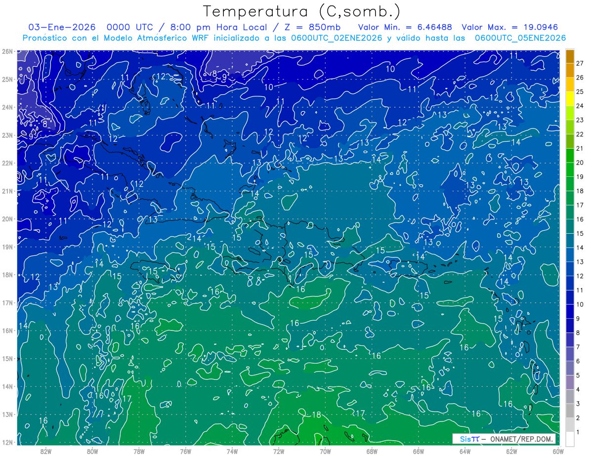Click the contour label 18 on the map
The height and width of the screenshot is (458, 593).
(x=316, y=415)
